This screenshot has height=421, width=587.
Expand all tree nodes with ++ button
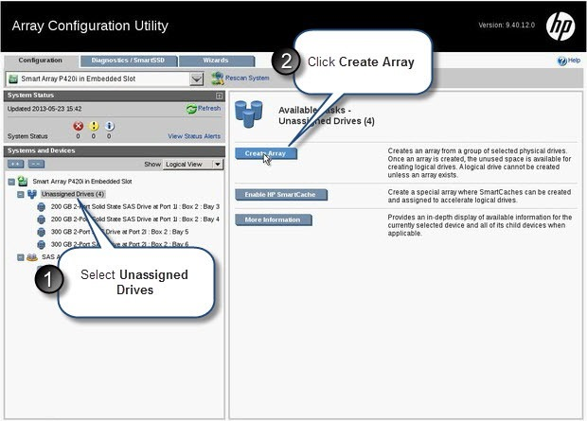pos(16,164)
